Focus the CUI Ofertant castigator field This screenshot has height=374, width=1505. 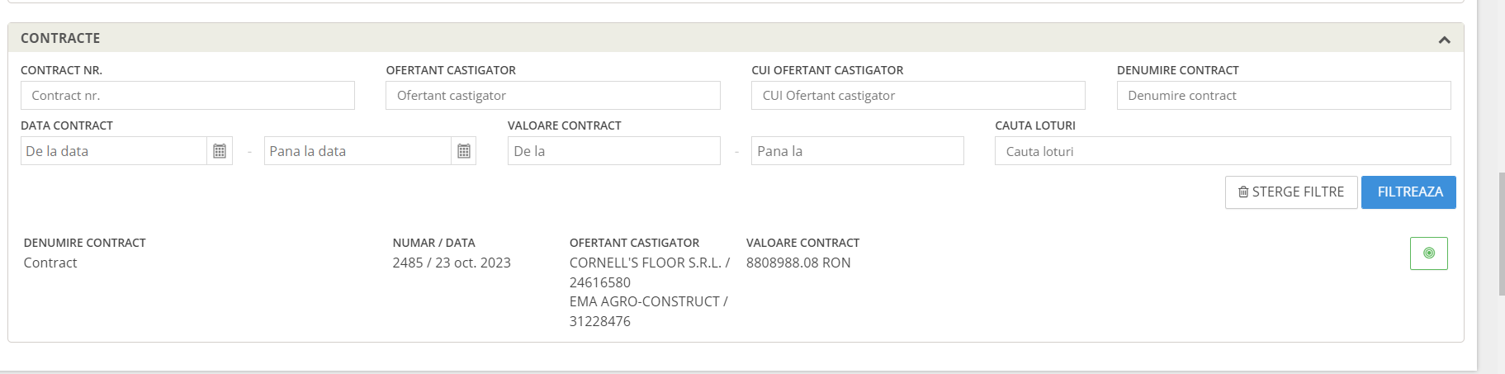pyautogui.click(x=918, y=96)
